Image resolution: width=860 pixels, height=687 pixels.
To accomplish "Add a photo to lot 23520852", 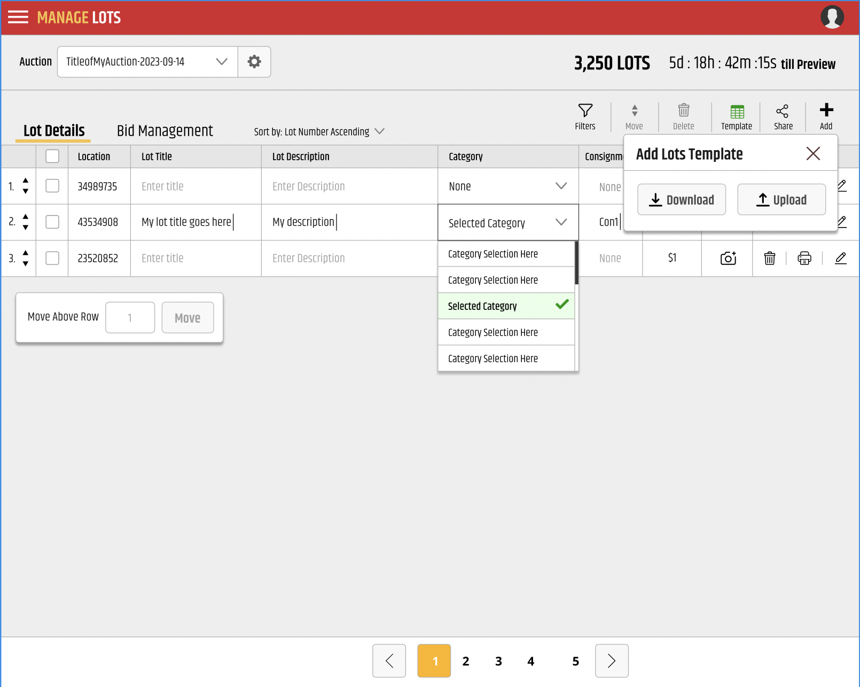I will click(727, 258).
